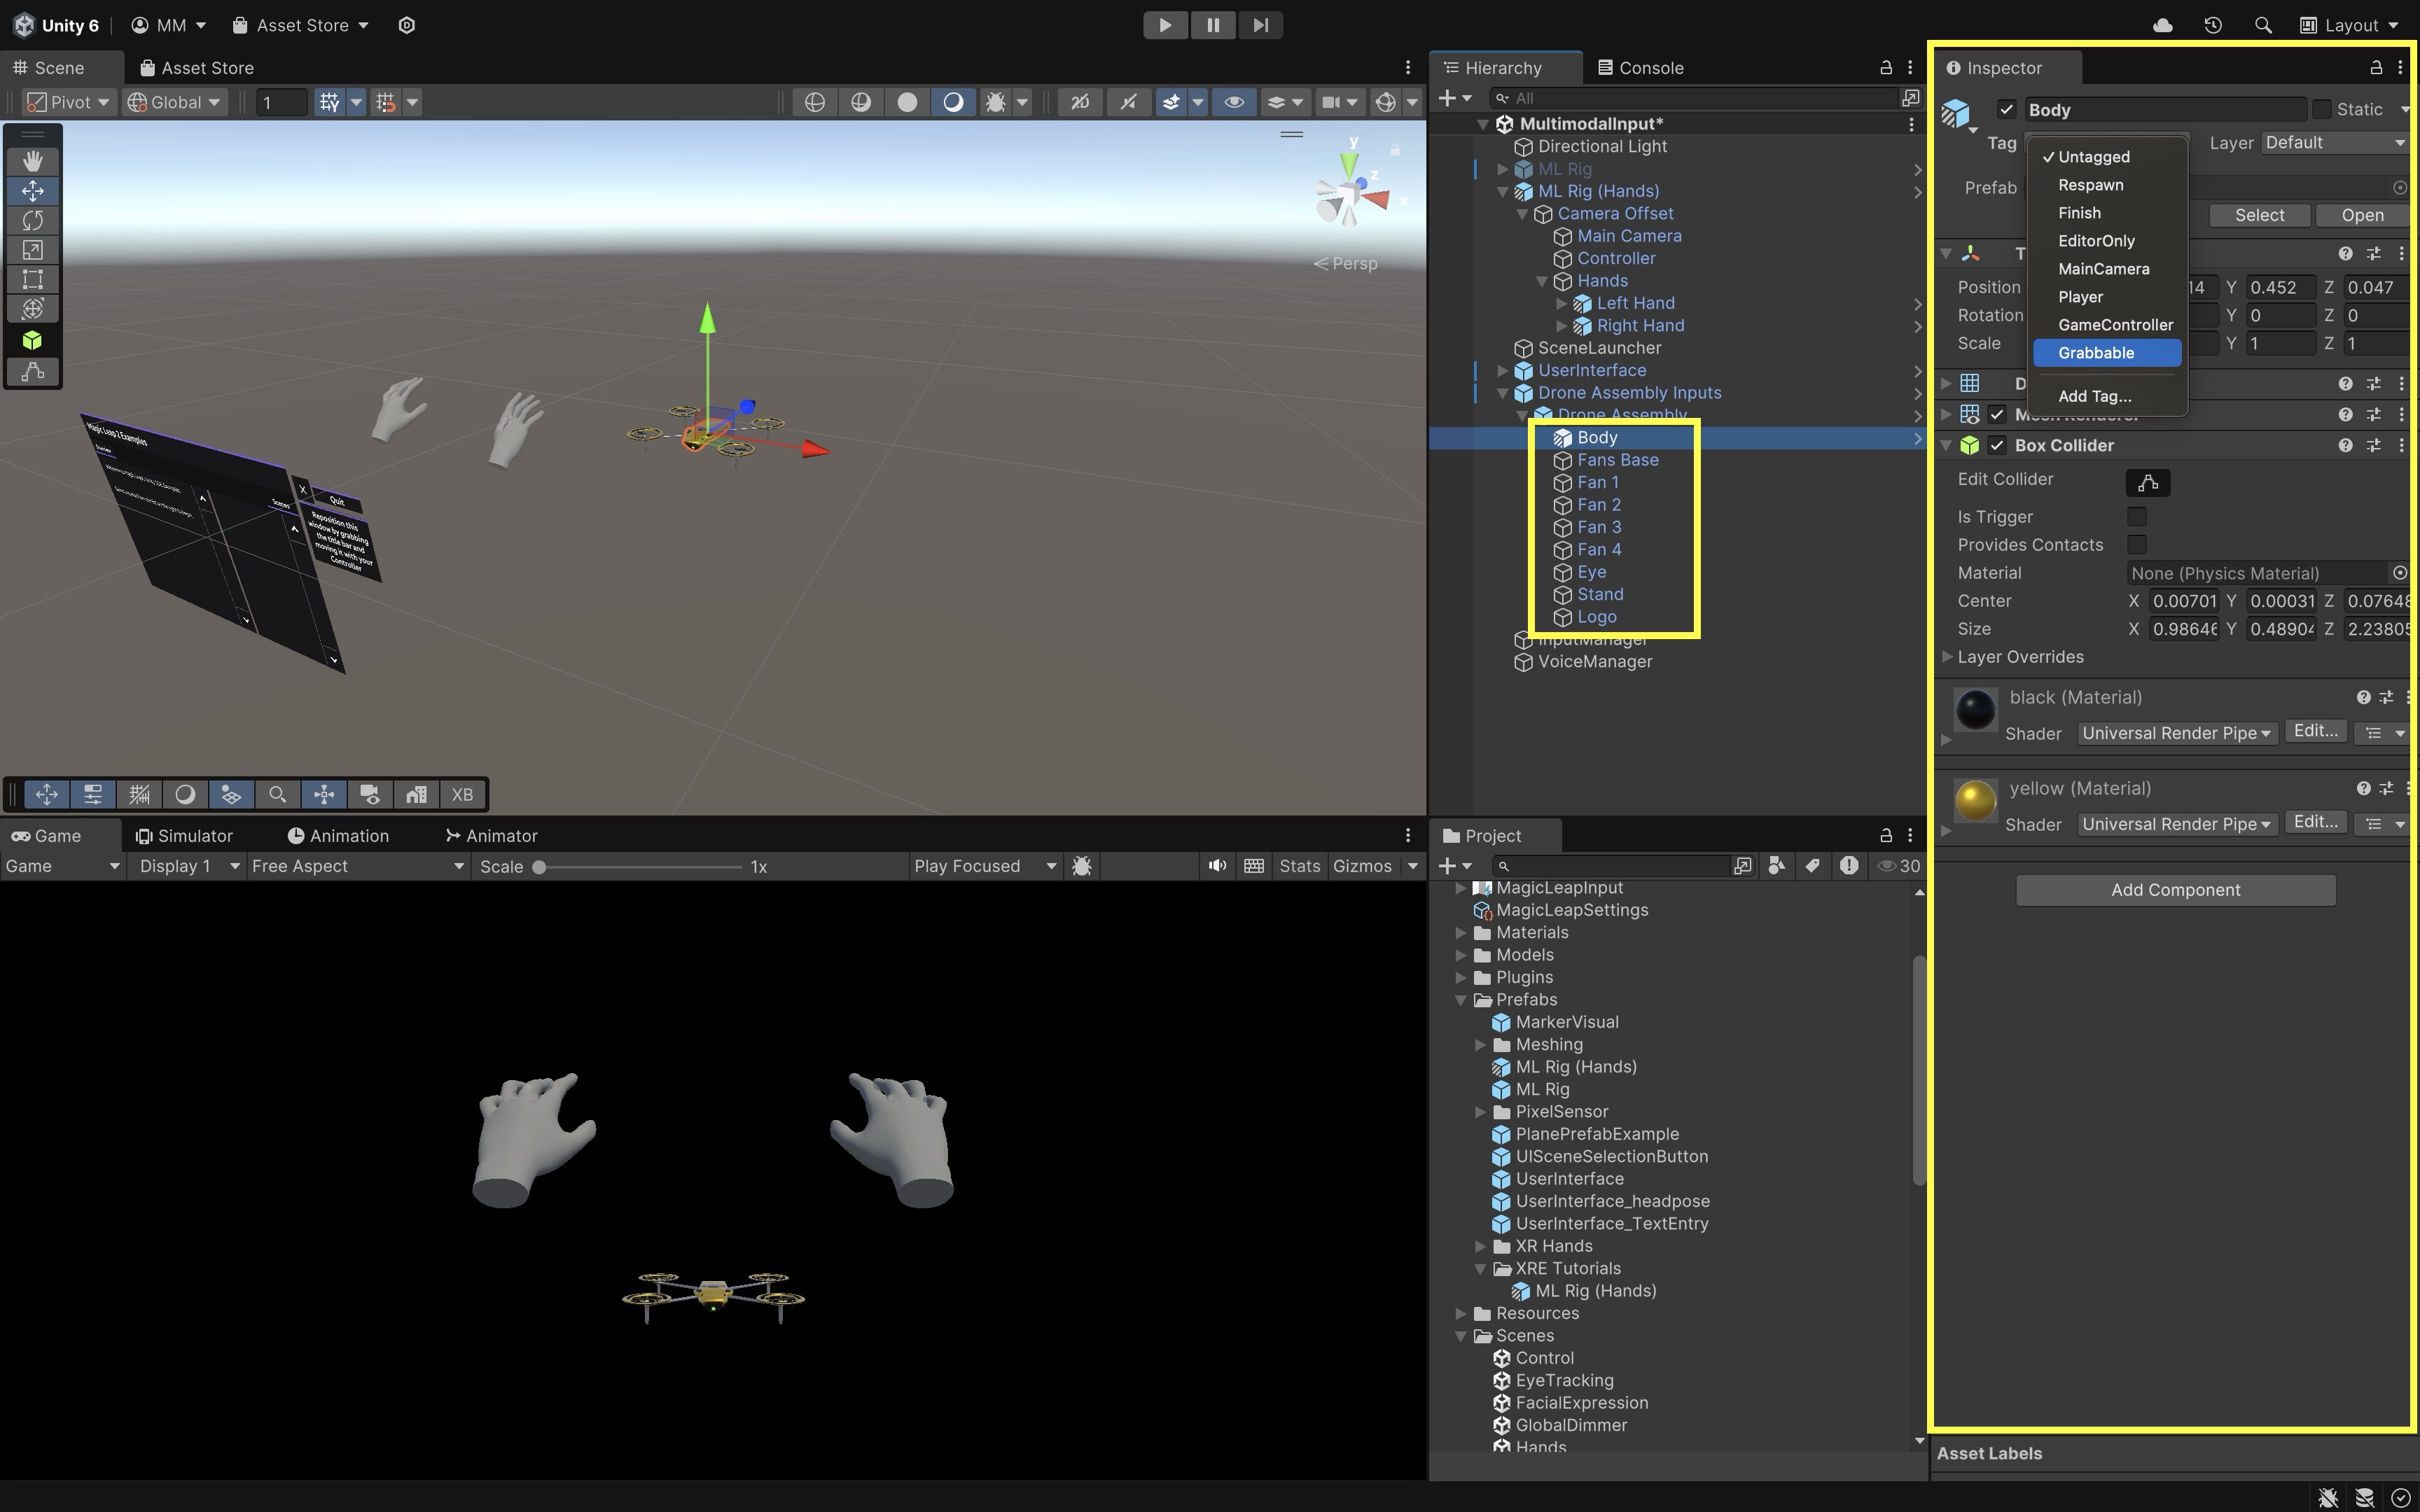Open the Undo History icon
The width and height of the screenshot is (2420, 1512).
click(x=2212, y=25)
